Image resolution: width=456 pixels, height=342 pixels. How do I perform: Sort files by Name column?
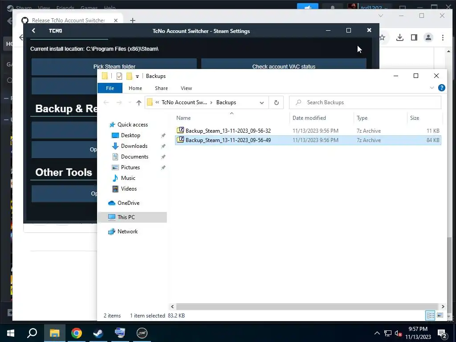click(x=183, y=118)
